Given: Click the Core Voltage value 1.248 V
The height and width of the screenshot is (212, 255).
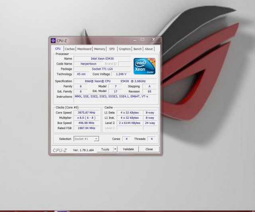Looking at the screenshot, I should pyautogui.click(x=121, y=74).
